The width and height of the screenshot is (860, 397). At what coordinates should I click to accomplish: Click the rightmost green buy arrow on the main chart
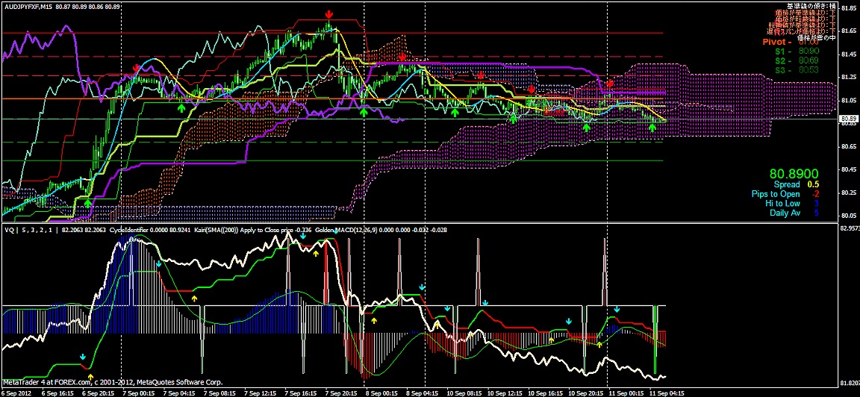(x=652, y=128)
